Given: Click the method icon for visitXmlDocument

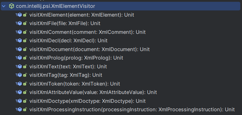Looking at the screenshot, I should click(x=19, y=49).
